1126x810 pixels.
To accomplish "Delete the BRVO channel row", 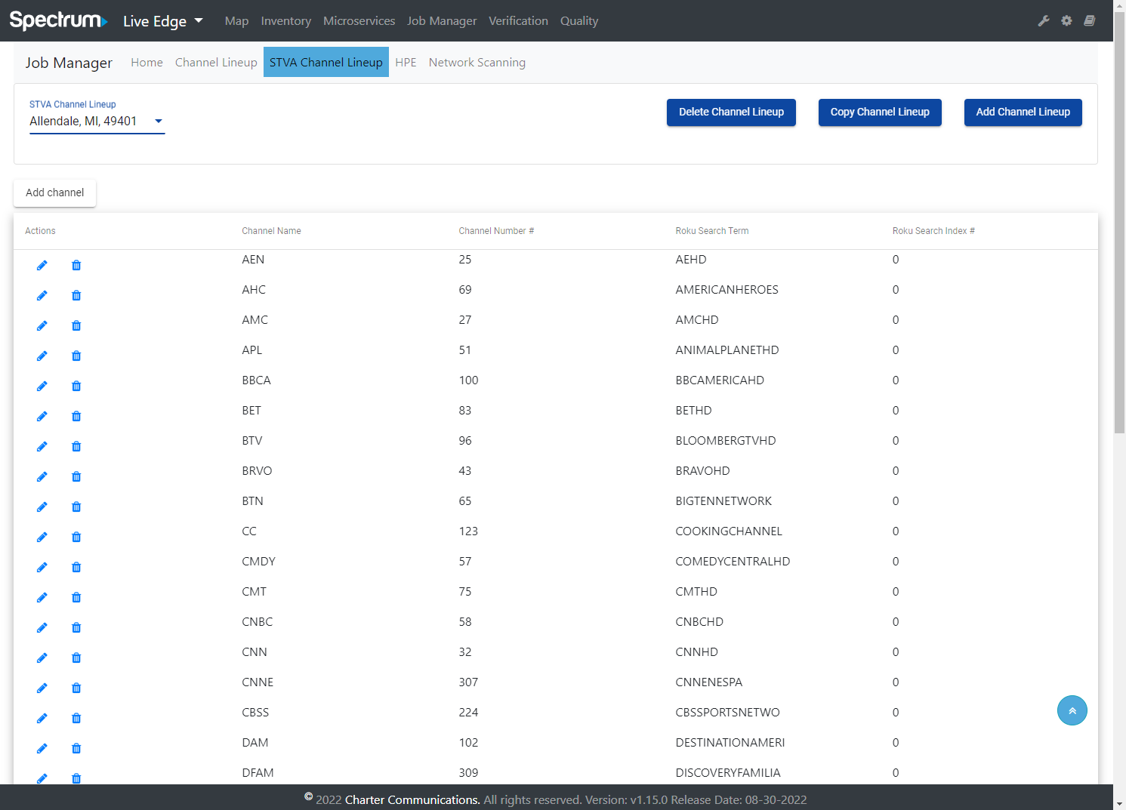I will (x=76, y=476).
